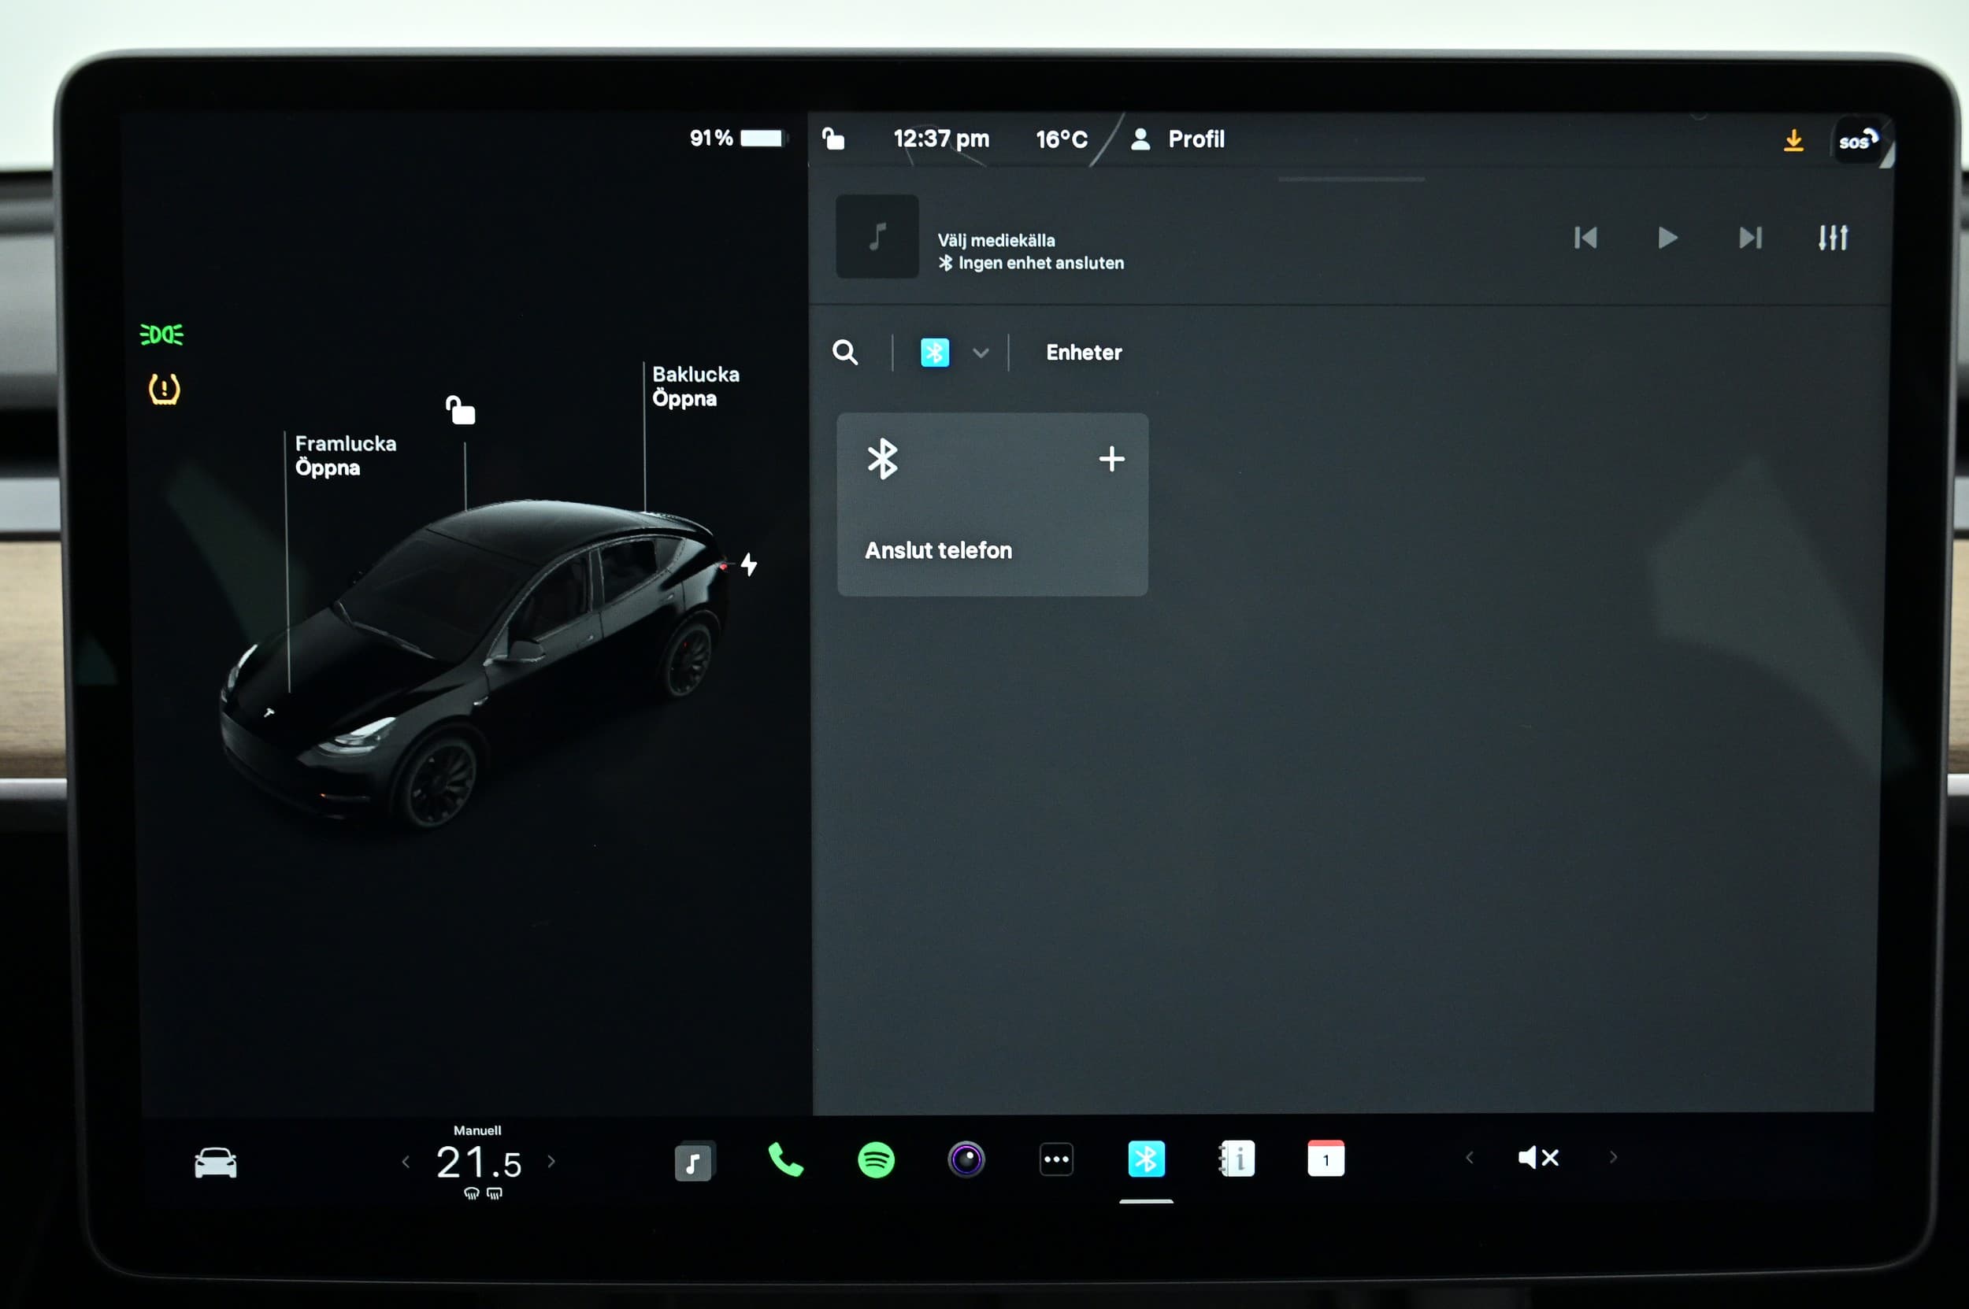Lower volume with left chevron
The width and height of the screenshot is (1969, 1309).
pyautogui.click(x=1470, y=1158)
